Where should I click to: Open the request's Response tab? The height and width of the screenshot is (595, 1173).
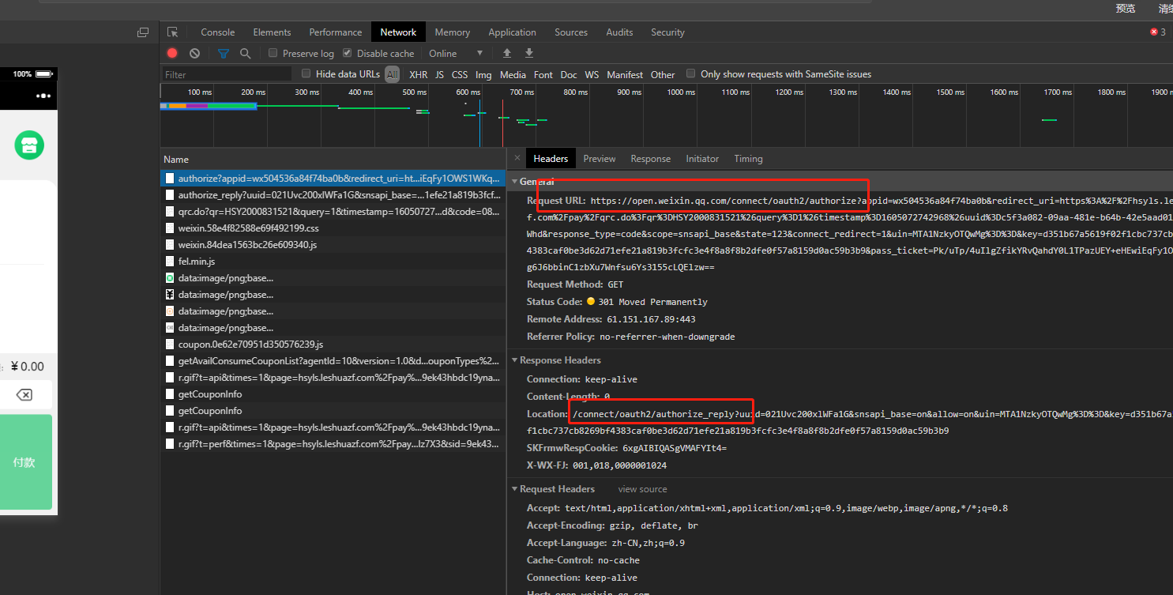point(651,159)
